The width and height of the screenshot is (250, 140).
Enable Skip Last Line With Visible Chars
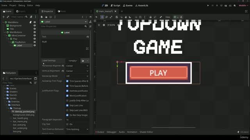[x=67, y=110]
